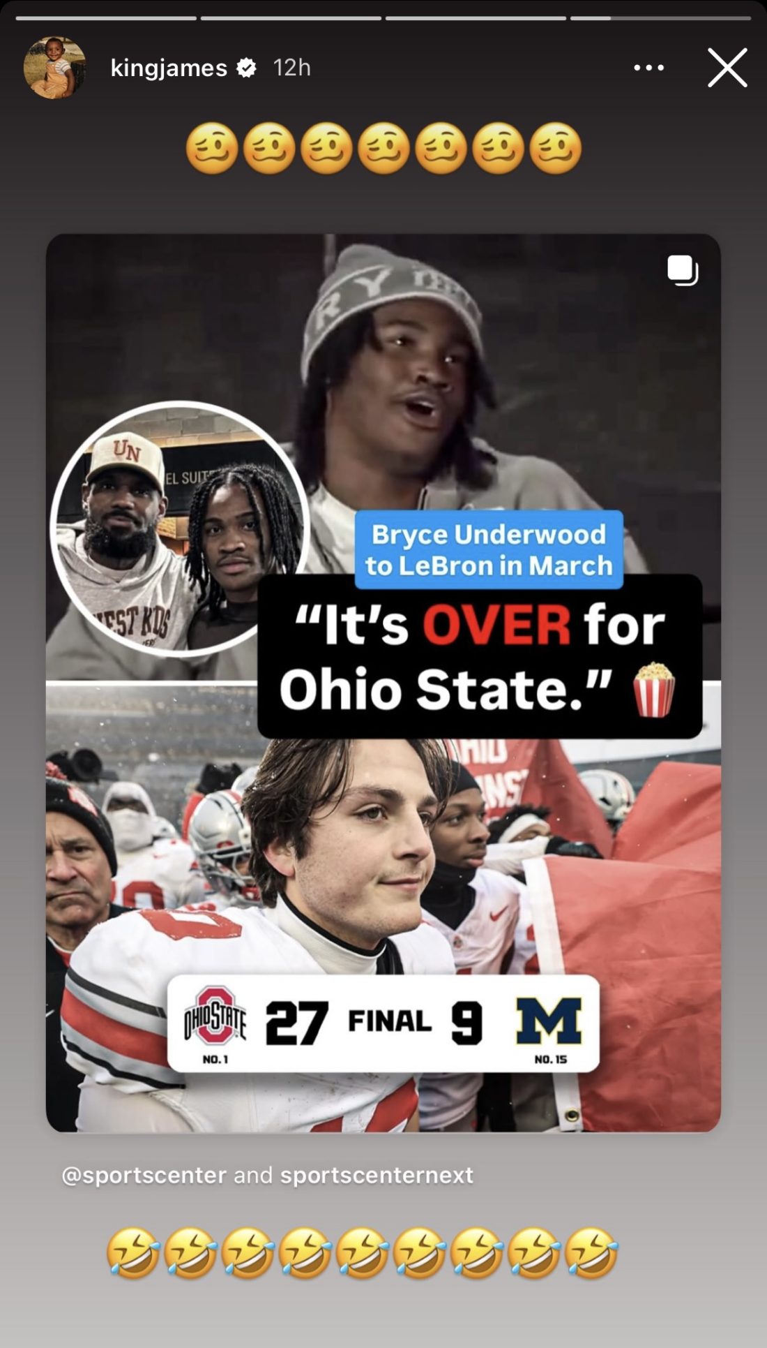Tap the kingjames profile avatar

click(x=54, y=68)
